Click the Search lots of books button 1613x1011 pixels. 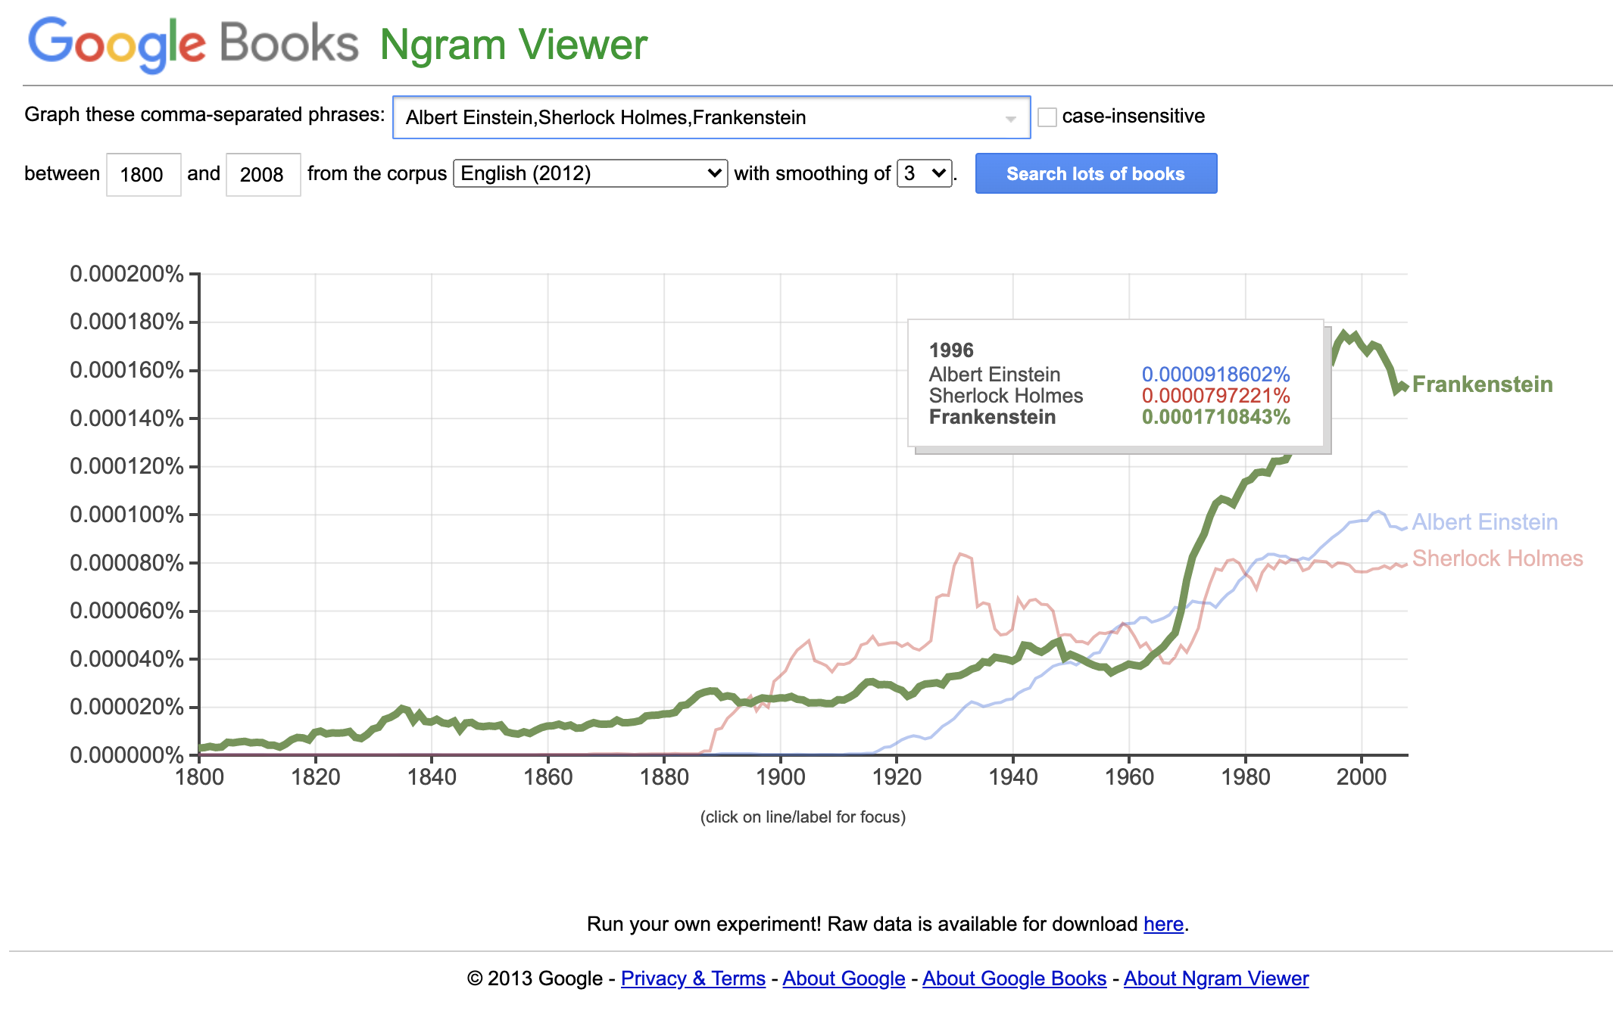tap(1095, 174)
